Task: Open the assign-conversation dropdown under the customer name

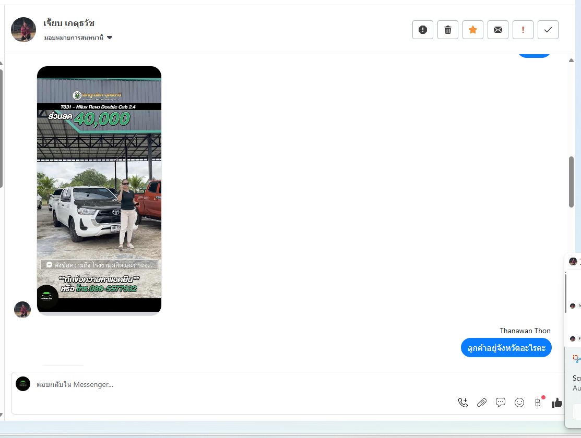Action: coord(78,38)
